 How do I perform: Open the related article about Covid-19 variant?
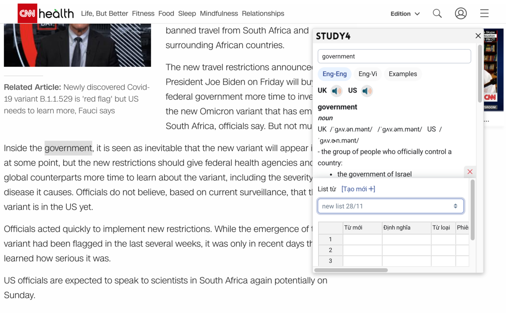click(77, 99)
